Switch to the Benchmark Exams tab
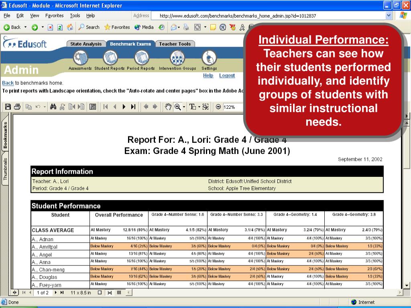 130,44
